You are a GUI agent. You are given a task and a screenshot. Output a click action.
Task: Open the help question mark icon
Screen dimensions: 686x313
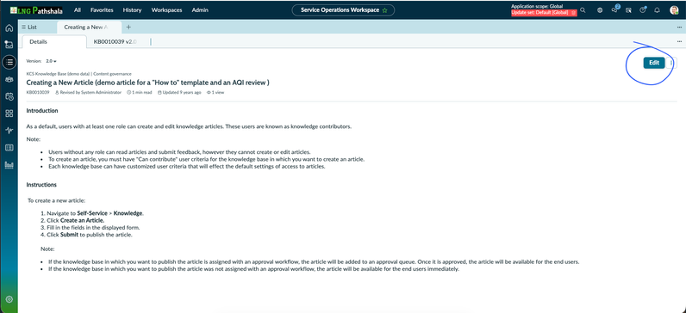643,9
